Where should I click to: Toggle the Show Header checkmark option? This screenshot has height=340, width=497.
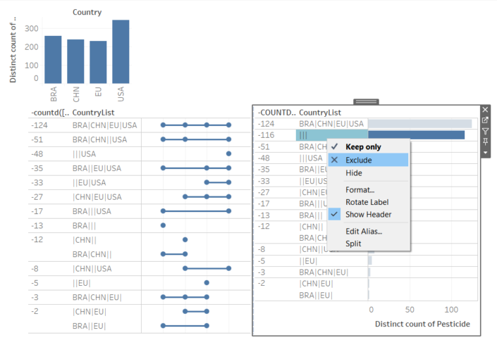[368, 214]
